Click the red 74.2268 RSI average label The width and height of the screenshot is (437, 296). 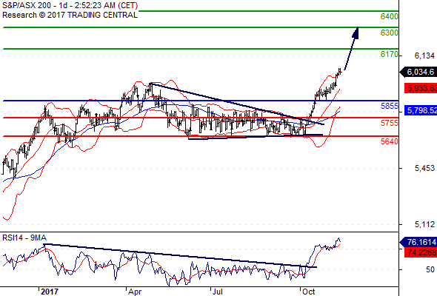(421, 252)
